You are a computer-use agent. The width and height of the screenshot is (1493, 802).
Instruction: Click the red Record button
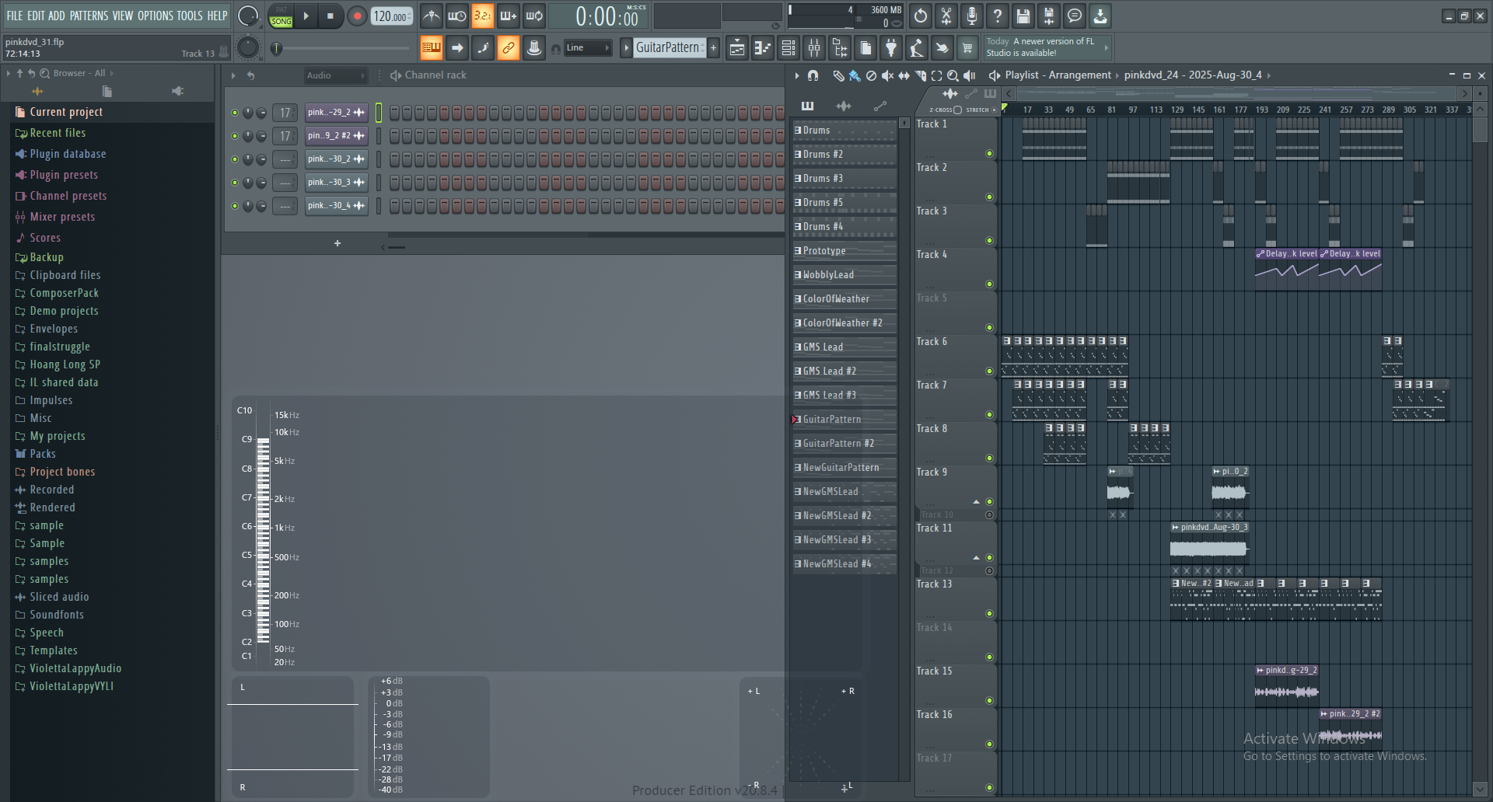(x=357, y=16)
